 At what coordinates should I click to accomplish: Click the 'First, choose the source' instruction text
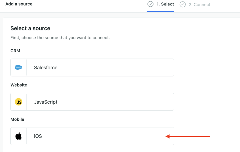coord(60,38)
